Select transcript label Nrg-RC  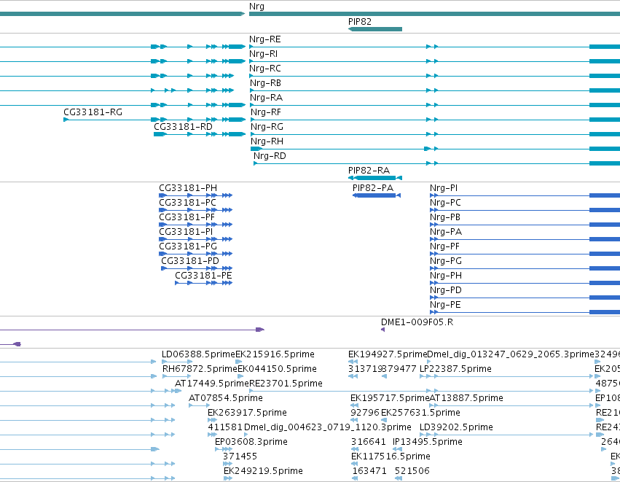click(265, 69)
